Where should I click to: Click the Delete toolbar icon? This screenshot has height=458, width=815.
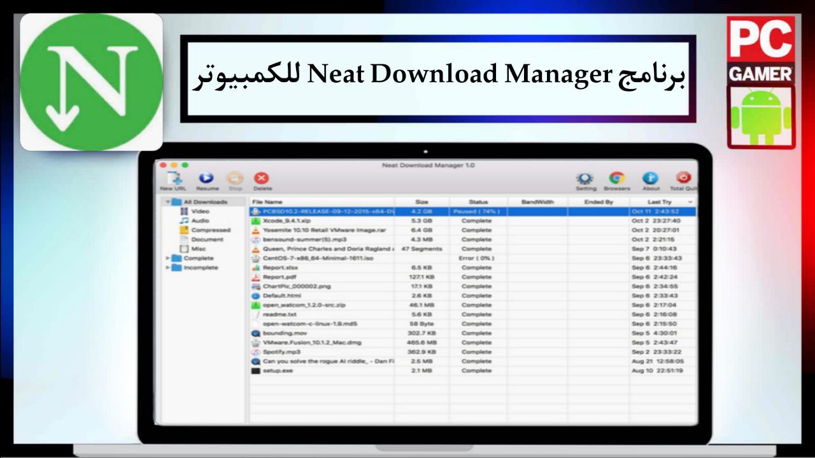[262, 179]
